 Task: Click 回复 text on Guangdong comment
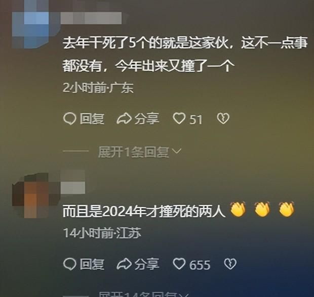click(92, 119)
